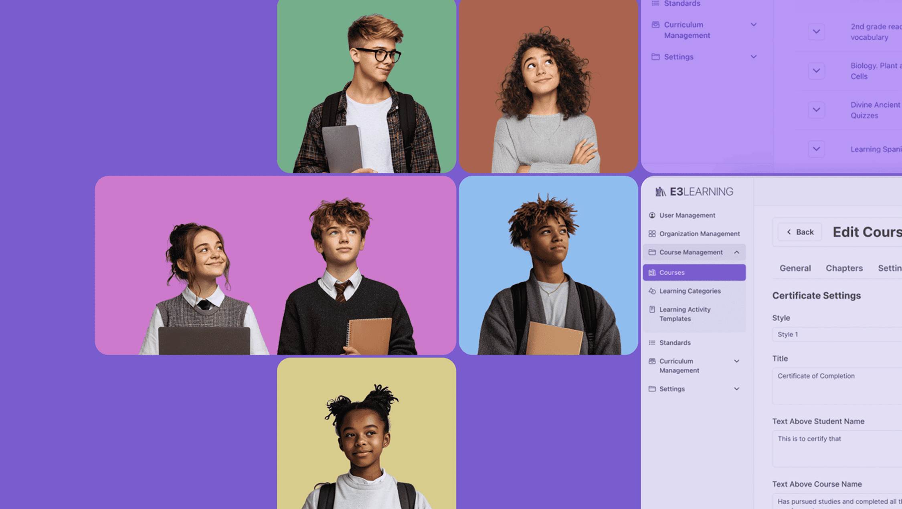
Task: Expand the lower Settings chevron
Action: click(736, 389)
